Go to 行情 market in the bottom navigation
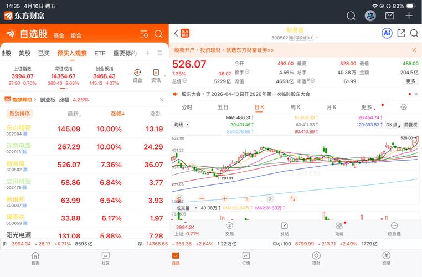 [246, 258]
